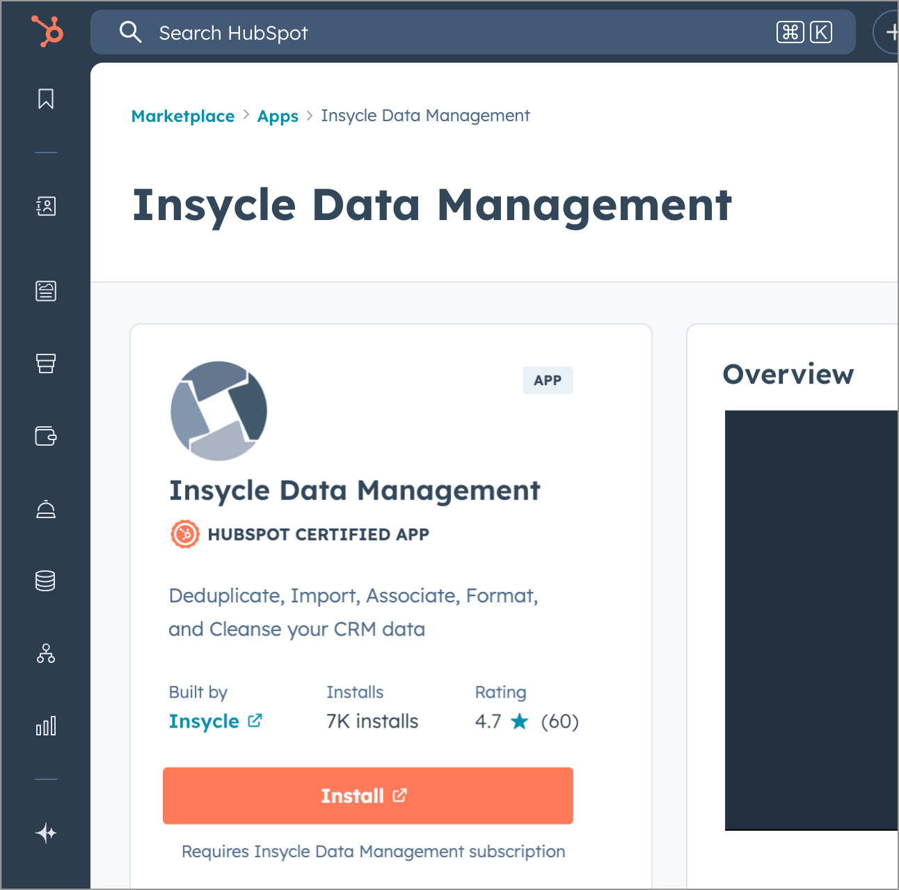899x890 pixels.
Task: Open Breeze AI with the sparkle icon
Action: (x=46, y=833)
